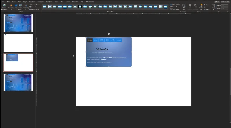This screenshot has width=231, height=128.
Task: Switch to the Slide Show tab
Action: click(49, 2)
